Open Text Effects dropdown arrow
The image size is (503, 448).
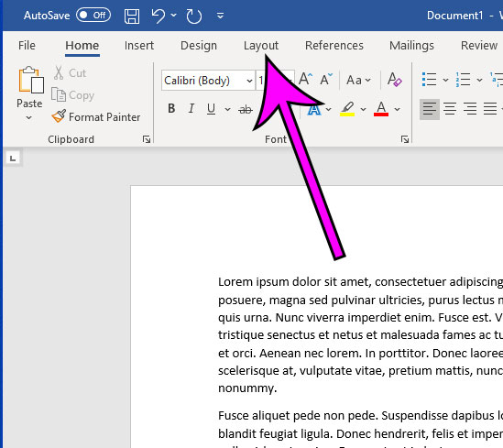pyautogui.click(x=328, y=110)
